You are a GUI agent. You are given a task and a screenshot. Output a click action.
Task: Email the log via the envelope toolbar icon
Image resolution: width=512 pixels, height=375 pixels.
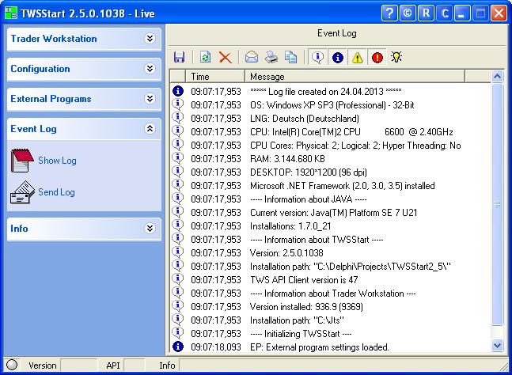pyautogui.click(x=252, y=57)
